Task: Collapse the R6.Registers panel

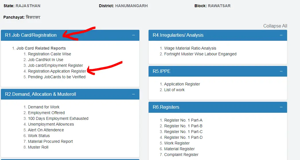Action: point(281,107)
